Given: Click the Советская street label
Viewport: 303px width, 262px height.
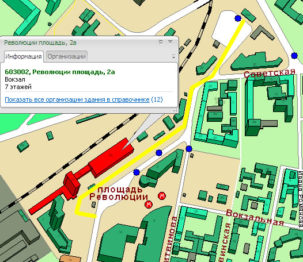Looking at the screenshot, I should tap(270, 73).
